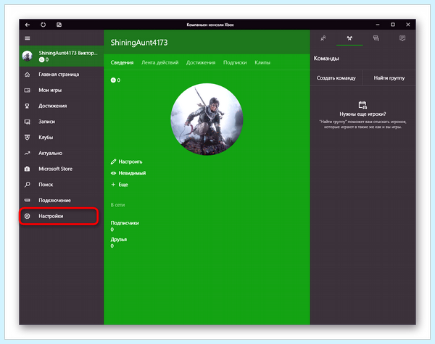
Task: Toggle the Невидимый visibility status
Action: pyautogui.click(x=128, y=173)
